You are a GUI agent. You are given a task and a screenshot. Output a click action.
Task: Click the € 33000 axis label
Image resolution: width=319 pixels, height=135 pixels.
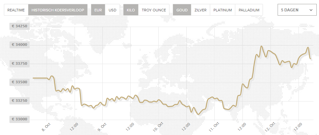[20, 119]
